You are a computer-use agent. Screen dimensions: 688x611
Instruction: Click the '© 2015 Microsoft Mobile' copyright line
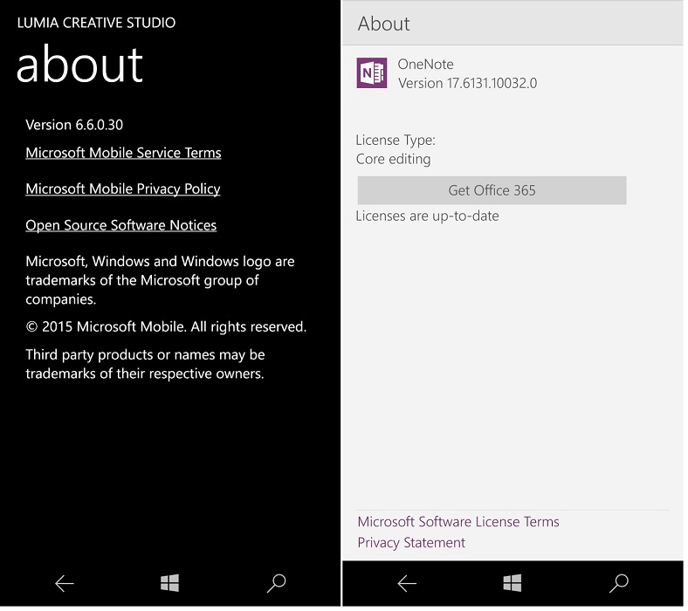(166, 327)
